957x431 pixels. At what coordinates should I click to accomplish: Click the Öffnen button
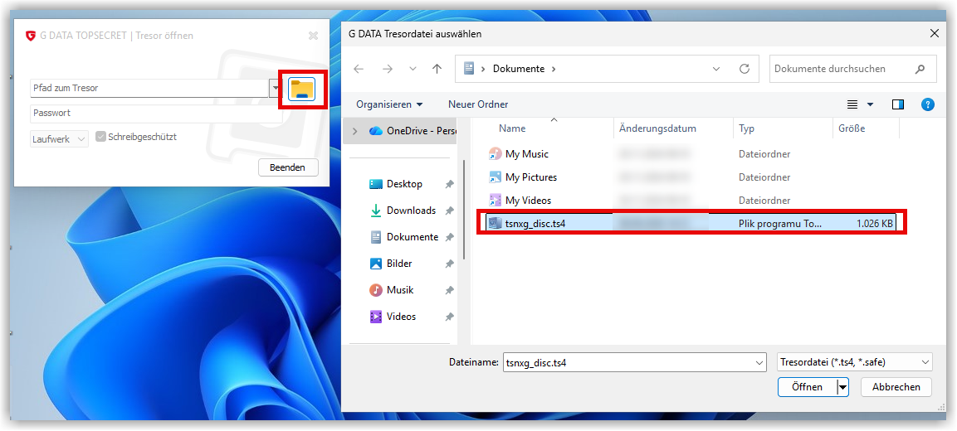[808, 387]
